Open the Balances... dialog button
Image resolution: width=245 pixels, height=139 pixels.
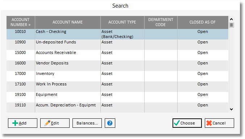[87, 123]
